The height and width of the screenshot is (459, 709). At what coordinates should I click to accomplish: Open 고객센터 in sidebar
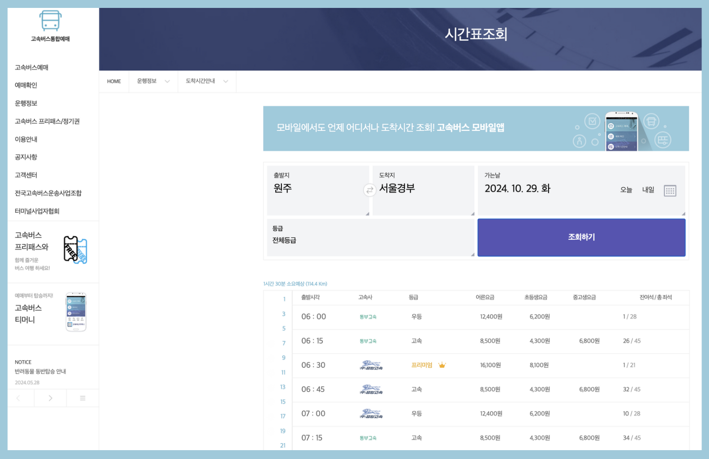[26, 175]
